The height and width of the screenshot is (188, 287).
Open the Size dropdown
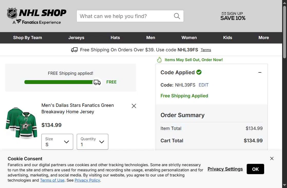[57, 142]
